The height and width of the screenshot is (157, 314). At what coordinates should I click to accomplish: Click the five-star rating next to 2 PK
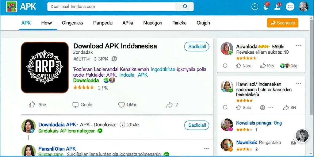[83, 87]
